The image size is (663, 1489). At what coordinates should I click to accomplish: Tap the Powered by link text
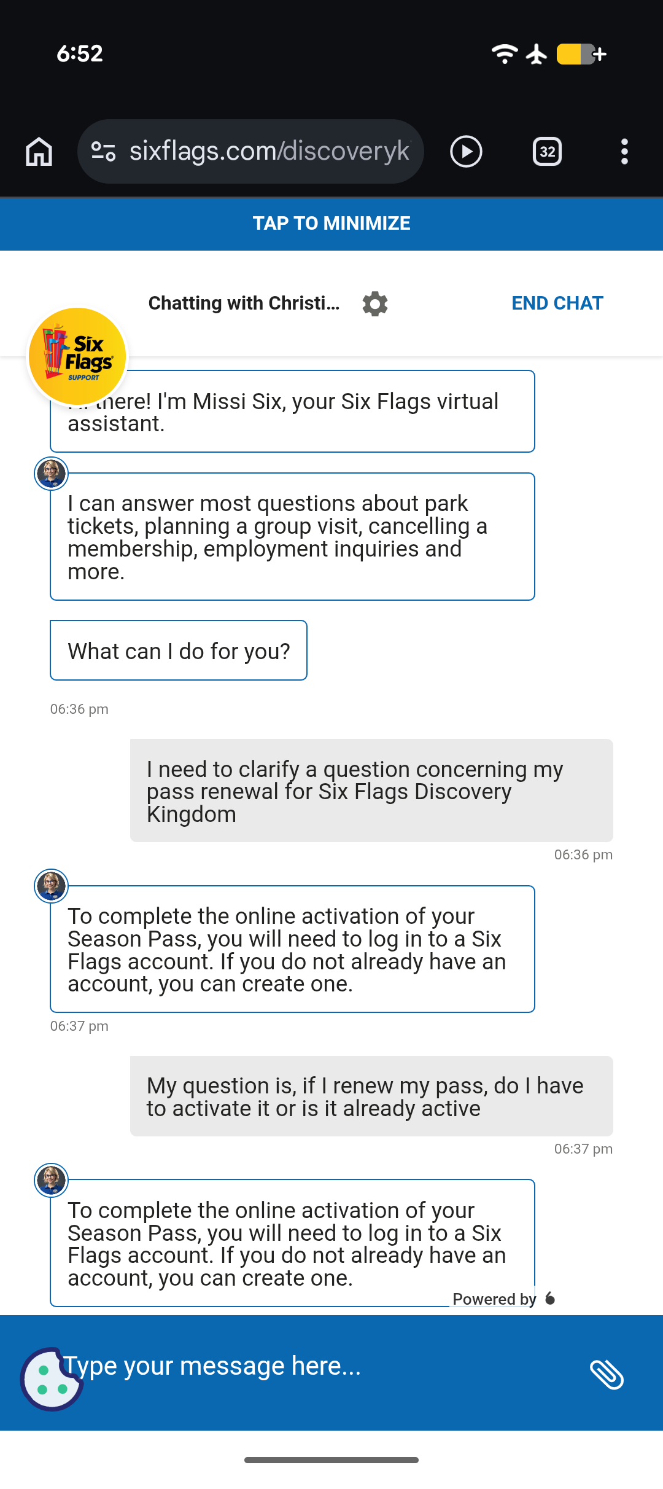(494, 1299)
